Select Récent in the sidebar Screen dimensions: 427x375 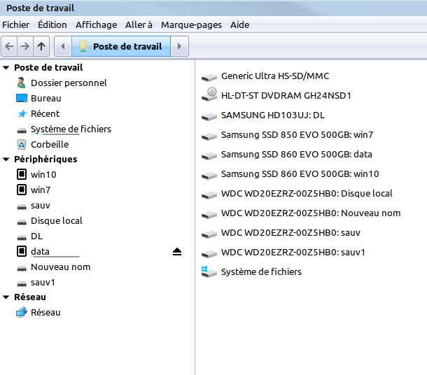[x=45, y=113]
